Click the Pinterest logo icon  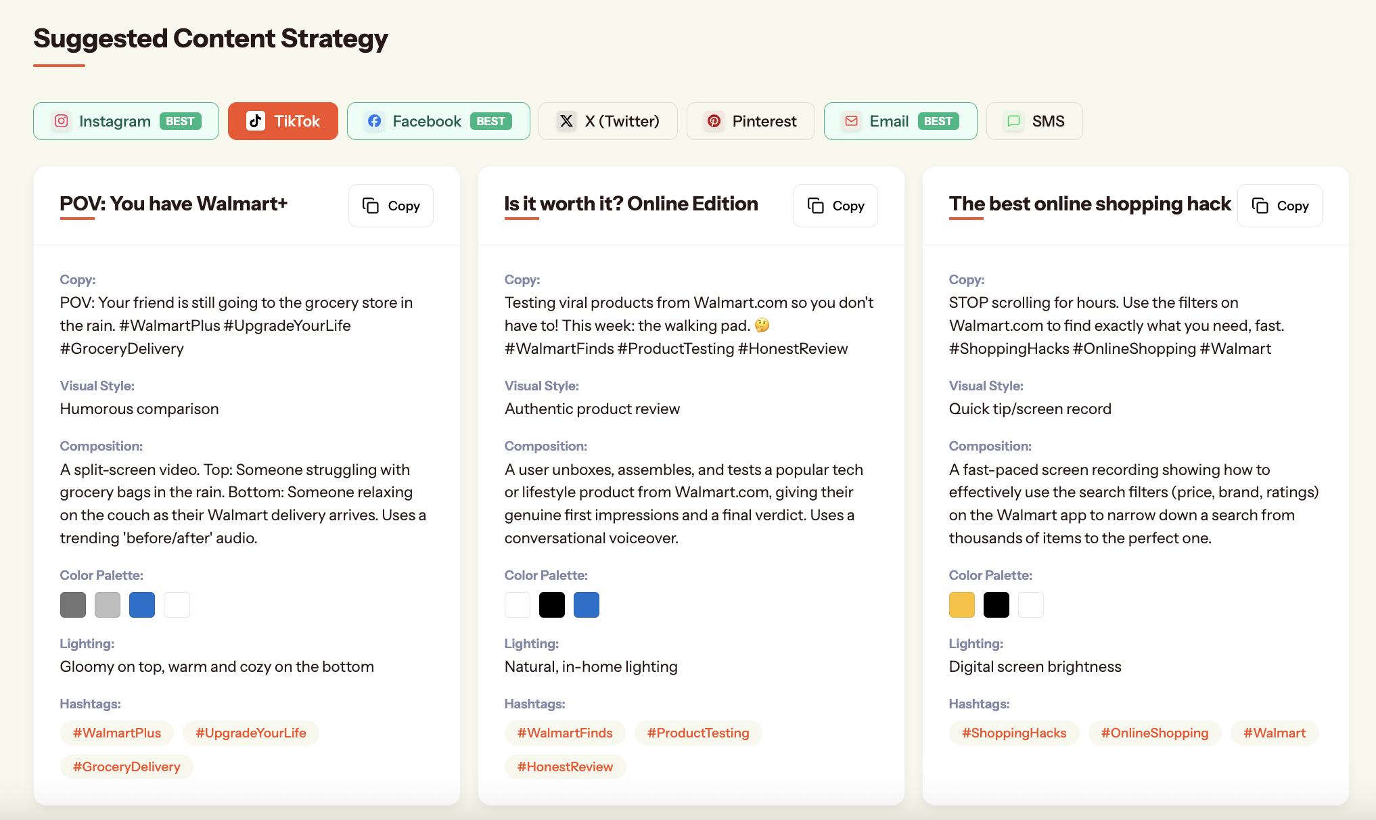point(714,121)
